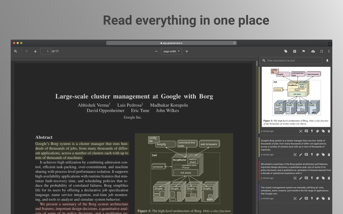
Task: Edit the "We present a summary" annotation
Action: (301, 178)
